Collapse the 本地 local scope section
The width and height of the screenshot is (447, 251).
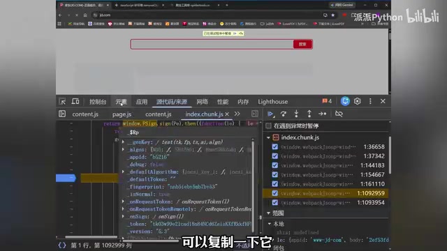point(270,224)
